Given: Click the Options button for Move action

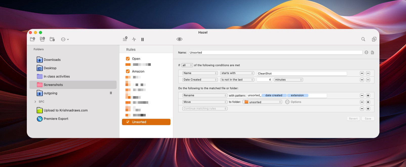Looking at the screenshot, I should tap(293, 102).
